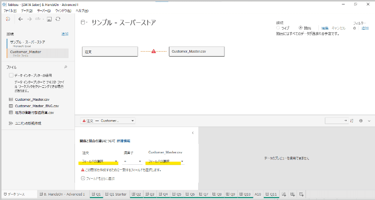Select 地方の情報付都道府県.csv in the file list

tap(34, 112)
